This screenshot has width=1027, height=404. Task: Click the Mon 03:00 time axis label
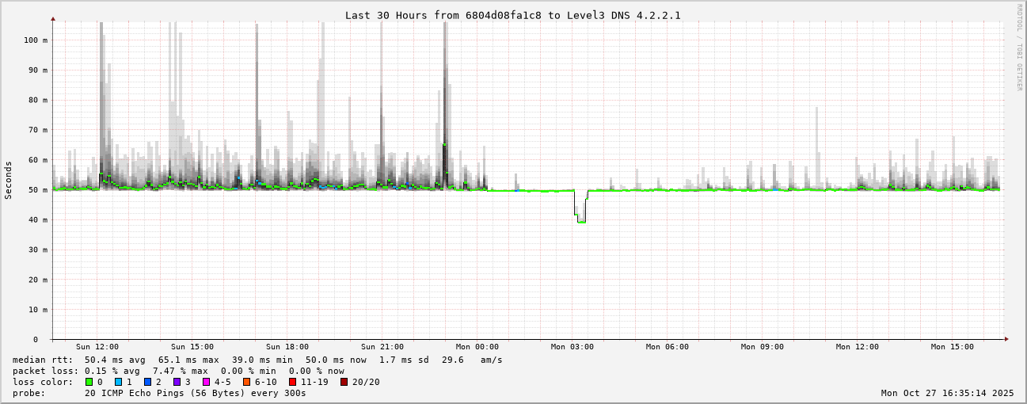572,347
